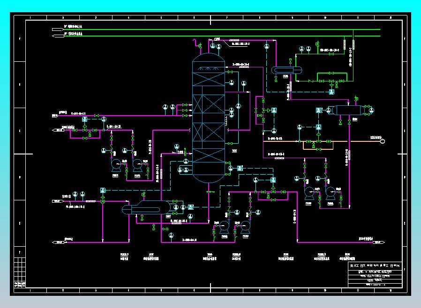Viewport: 421px width, 308px height.
Task: Click the bottom-right product outlet connector arrow
Action: click(379, 242)
